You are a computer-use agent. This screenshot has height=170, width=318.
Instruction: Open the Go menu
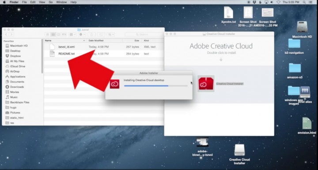(x=51, y=2)
